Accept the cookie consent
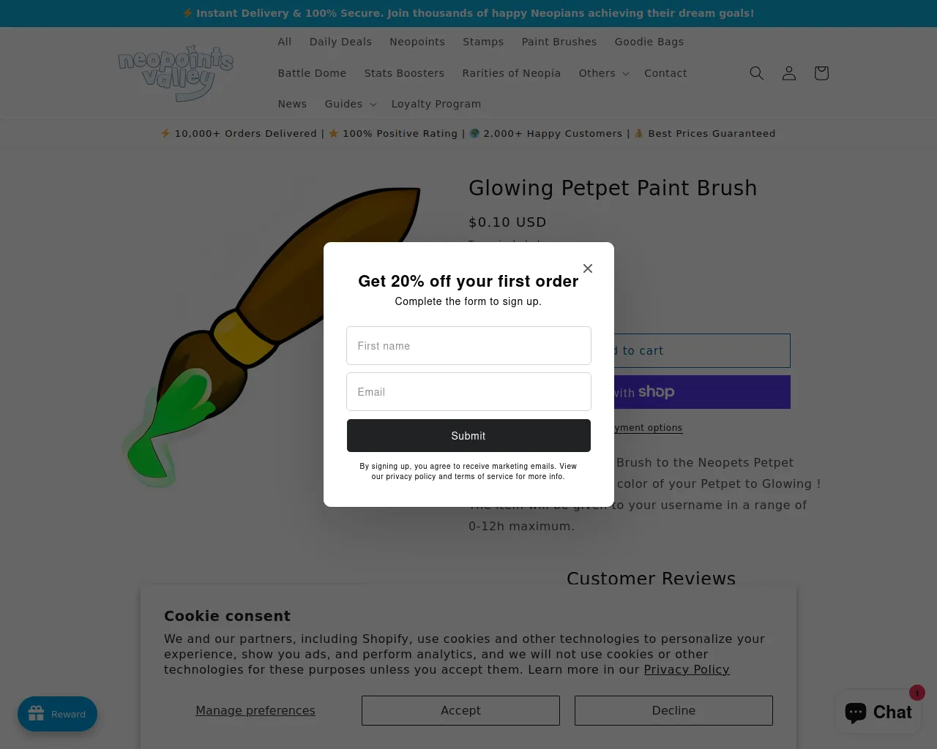 tap(460, 710)
